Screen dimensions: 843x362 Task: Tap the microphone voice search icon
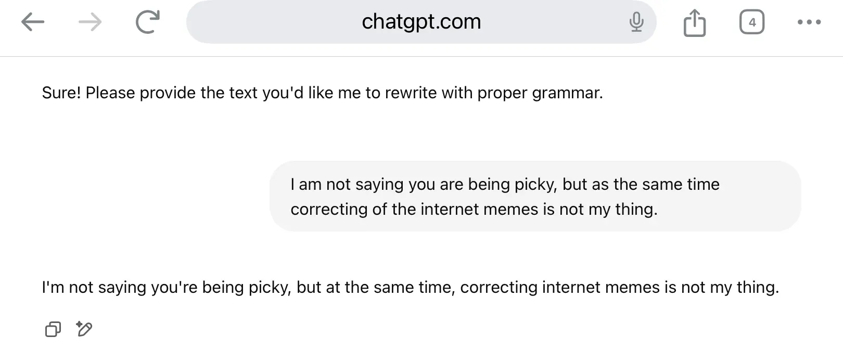(x=636, y=22)
